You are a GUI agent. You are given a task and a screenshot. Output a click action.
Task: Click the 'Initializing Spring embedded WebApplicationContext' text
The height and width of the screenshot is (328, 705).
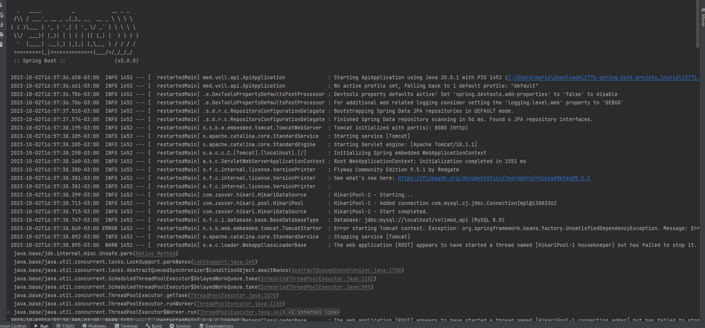410,153
